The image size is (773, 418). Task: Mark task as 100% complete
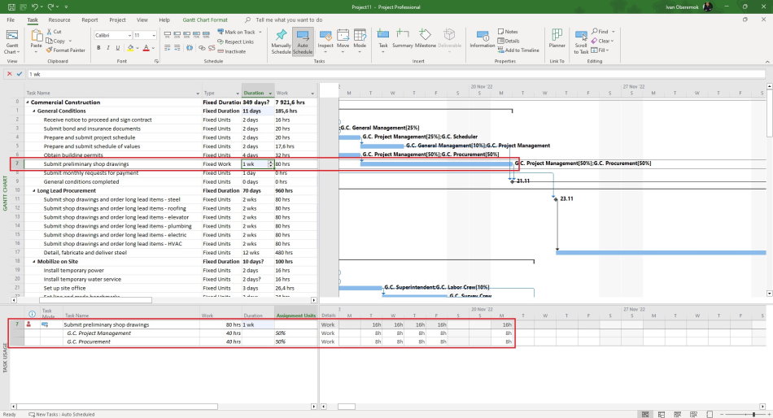(206, 36)
